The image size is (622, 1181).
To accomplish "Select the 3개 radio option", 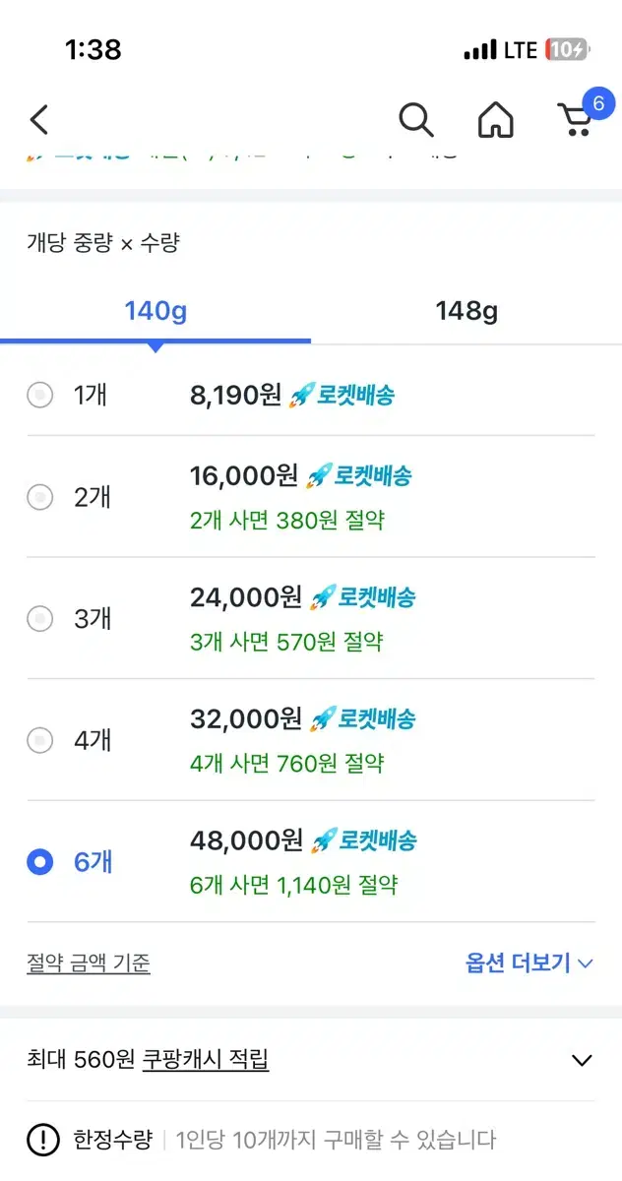I will pos(39,619).
